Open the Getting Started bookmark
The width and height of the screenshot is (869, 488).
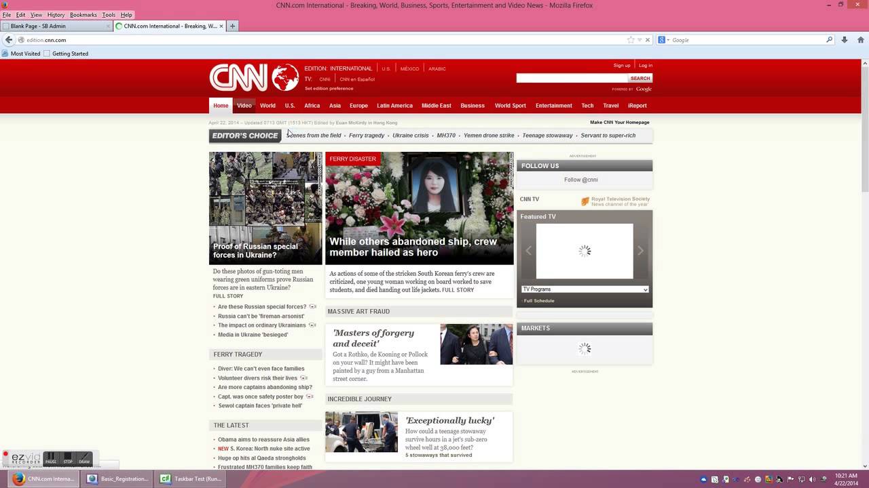pyautogui.click(x=66, y=54)
